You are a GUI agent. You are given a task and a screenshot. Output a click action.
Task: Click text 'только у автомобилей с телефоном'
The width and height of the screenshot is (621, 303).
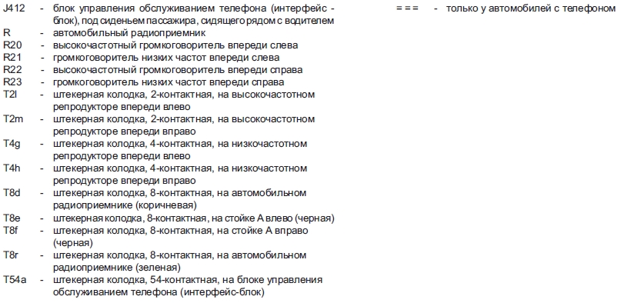531,8
